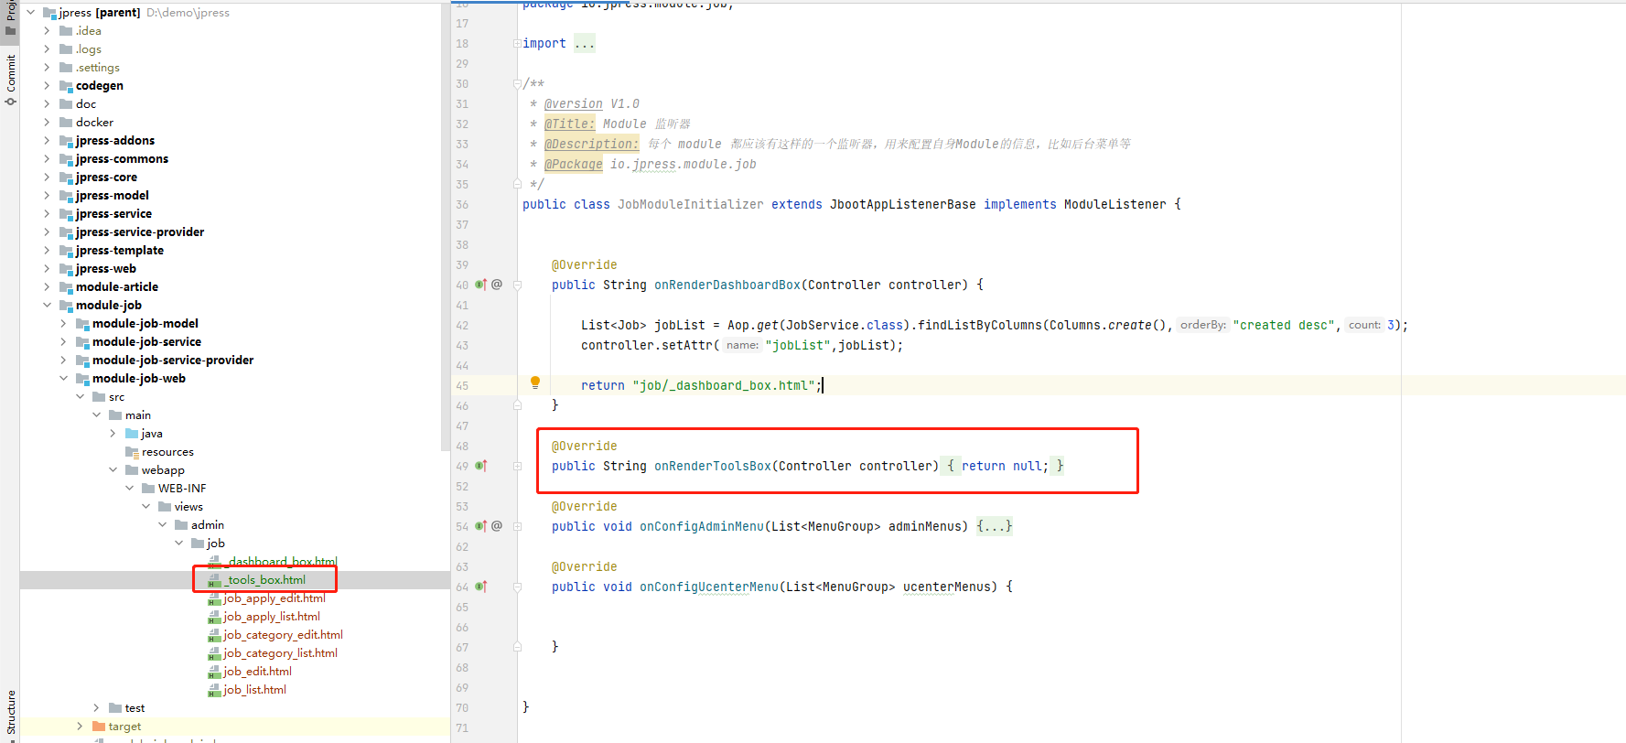The height and width of the screenshot is (743, 1626).
Task: Select _dashboard_box.html file
Action: point(281,561)
